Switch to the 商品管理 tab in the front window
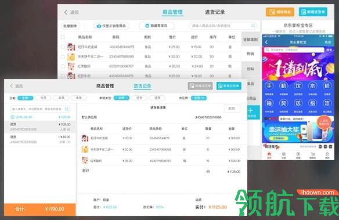The height and width of the screenshot is (220, 339). pyautogui.click(x=105, y=86)
